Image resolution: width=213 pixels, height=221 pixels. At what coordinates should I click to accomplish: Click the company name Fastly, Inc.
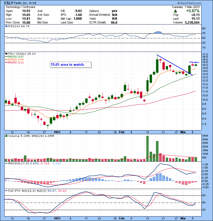pyautogui.click(x=21, y=3)
